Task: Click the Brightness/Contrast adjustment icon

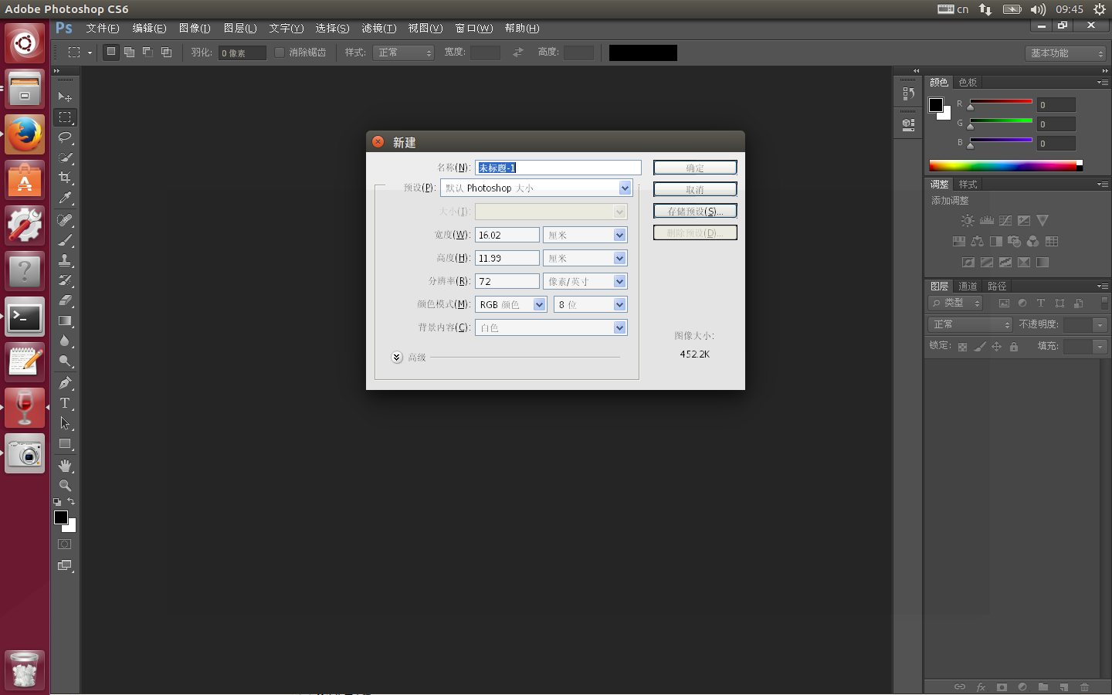Action: [x=968, y=221]
